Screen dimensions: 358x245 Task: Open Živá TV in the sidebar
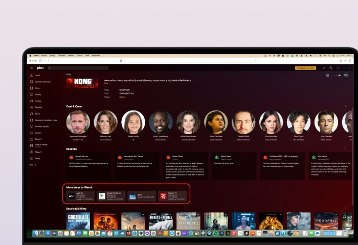pos(39,139)
